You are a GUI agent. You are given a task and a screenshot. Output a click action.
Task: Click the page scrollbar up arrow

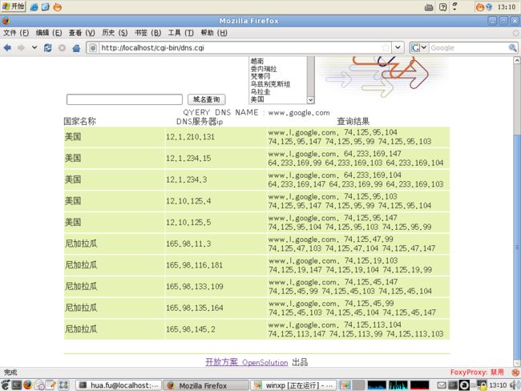(517, 60)
